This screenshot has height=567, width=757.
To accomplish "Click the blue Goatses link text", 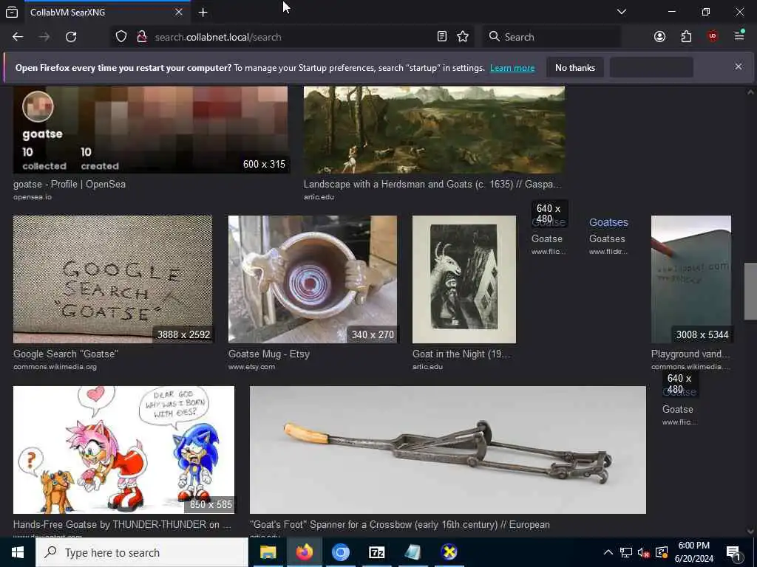I will tap(608, 222).
